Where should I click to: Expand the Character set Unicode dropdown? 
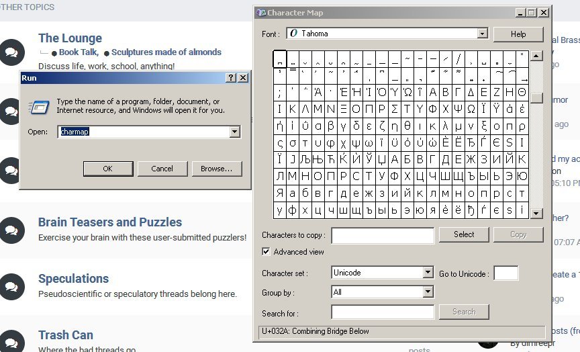tap(428, 273)
